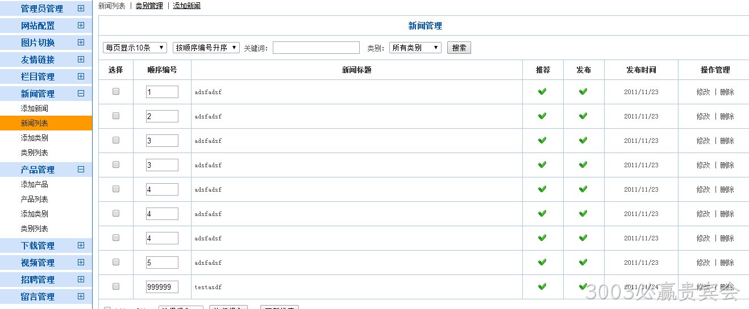
Task: Expand the 网站配置 section plus icon
Action: [81, 26]
